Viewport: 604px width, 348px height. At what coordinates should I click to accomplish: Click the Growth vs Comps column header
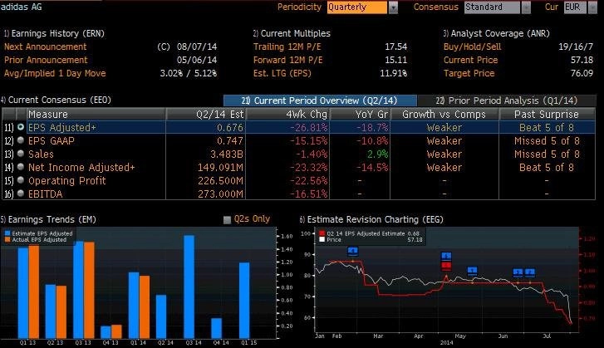pyautogui.click(x=444, y=115)
